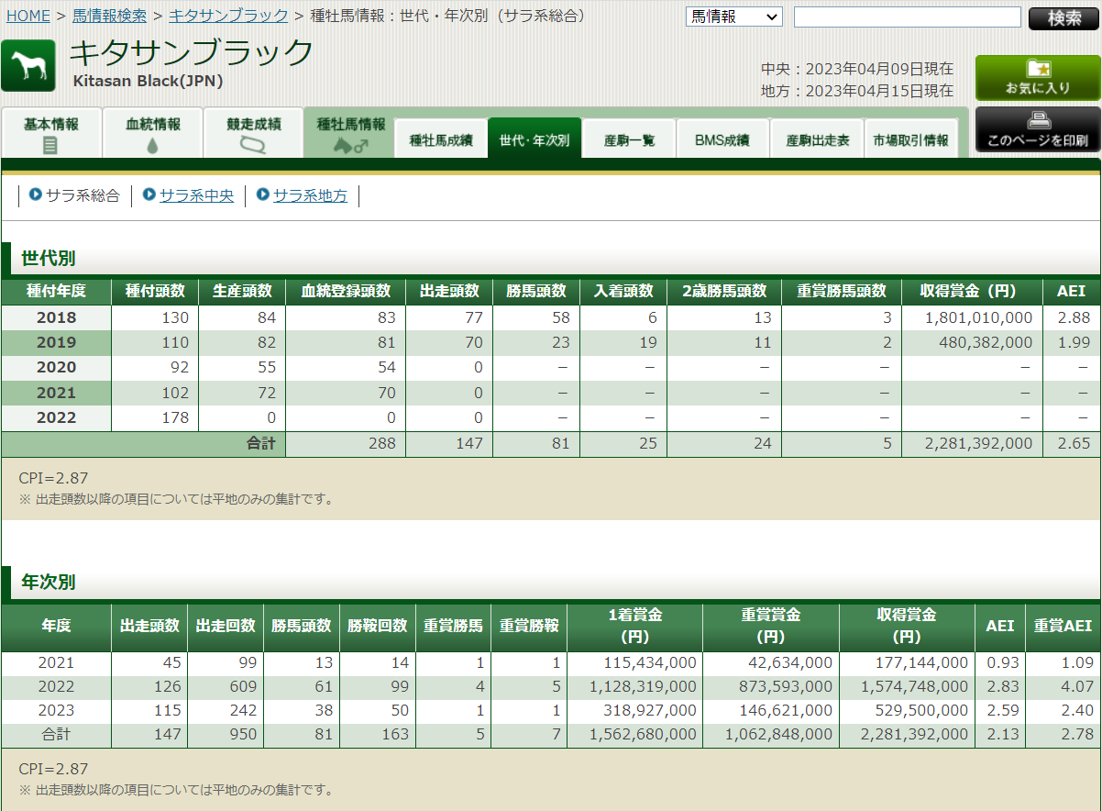Viewport: 1102px width, 811px height.
Task: Open the 馬情報 search category dropdown
Action: click(733, 17)
